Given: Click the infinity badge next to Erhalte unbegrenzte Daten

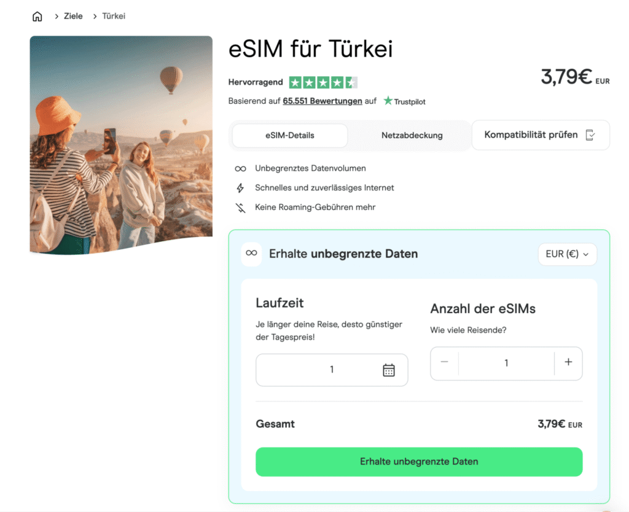Looking at the screenshot, I should (251, 254).
